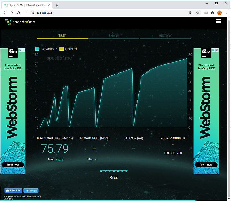The width and height of the screenshot is (231, 201).
Task: Click Try it now in left ad
Action: point(13,165)
